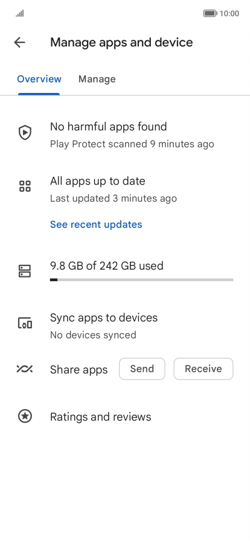Viewport: 250px width, 555px height.
Task: Tap the apps grid update icon
Action: (25, 186)
